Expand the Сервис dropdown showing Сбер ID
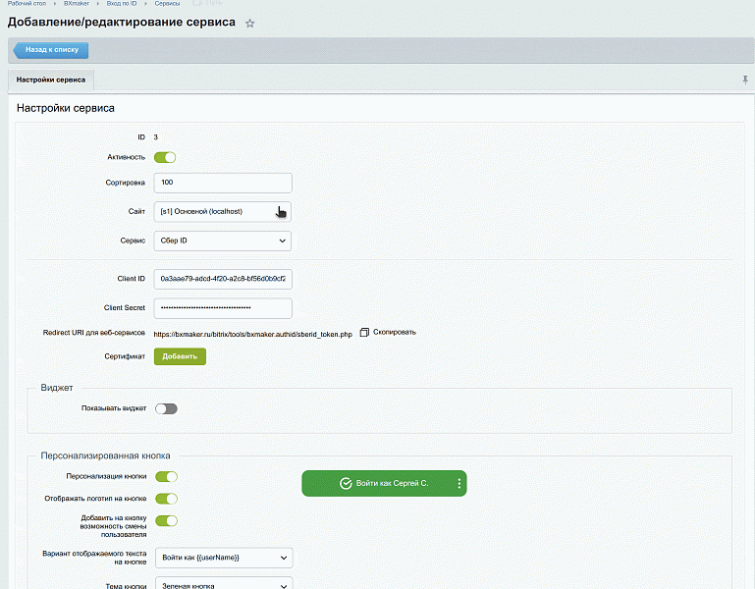The image size is (755, 589). click(223, 241)
